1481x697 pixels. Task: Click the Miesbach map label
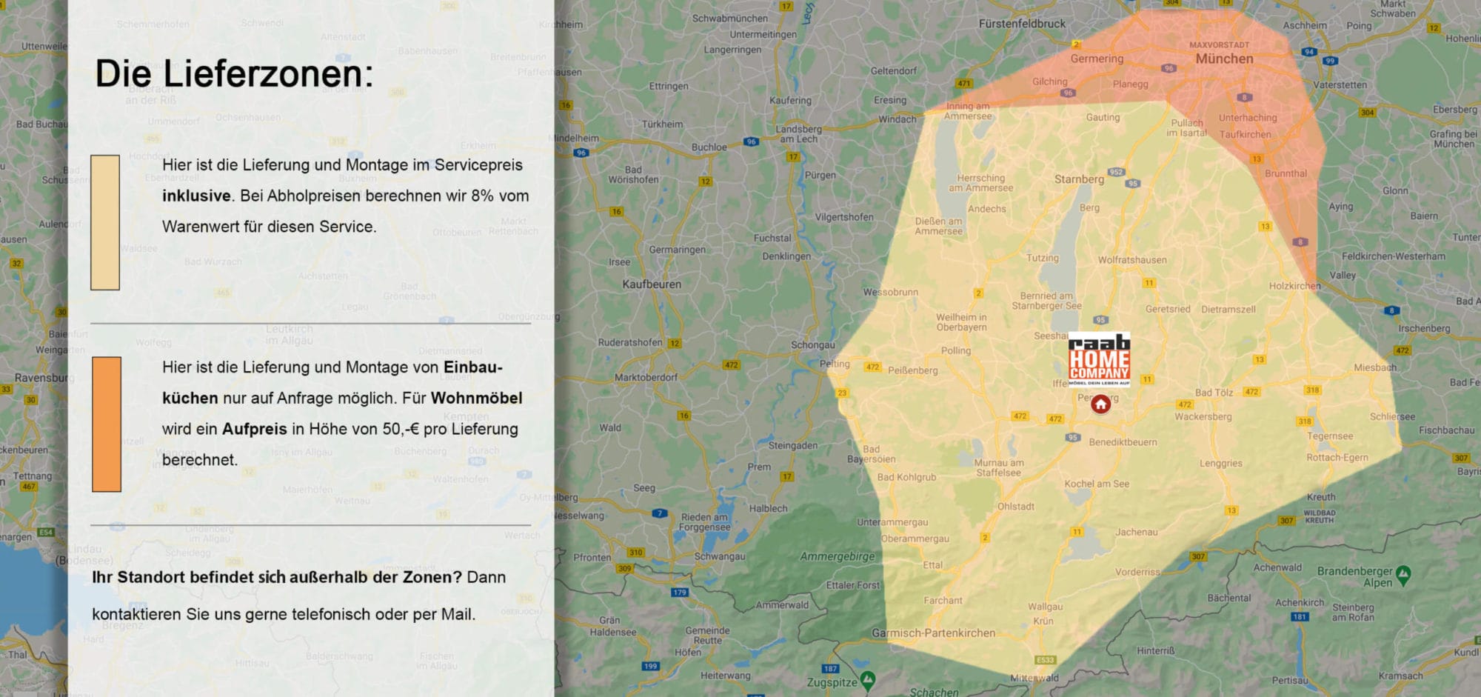1375,367
